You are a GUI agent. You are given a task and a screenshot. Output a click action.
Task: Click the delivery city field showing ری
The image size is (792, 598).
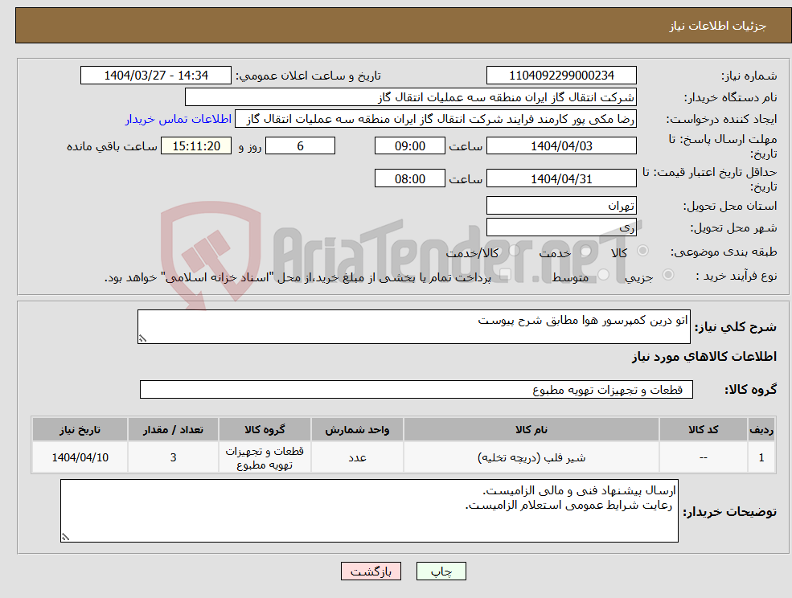click(x=561, y=227)
